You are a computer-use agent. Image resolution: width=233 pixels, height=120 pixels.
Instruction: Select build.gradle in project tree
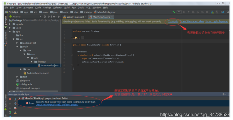24,84
